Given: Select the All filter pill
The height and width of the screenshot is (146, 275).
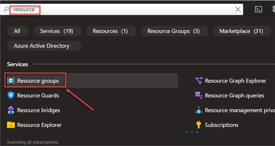Looking at the screenshot, I should pos(17,31).
